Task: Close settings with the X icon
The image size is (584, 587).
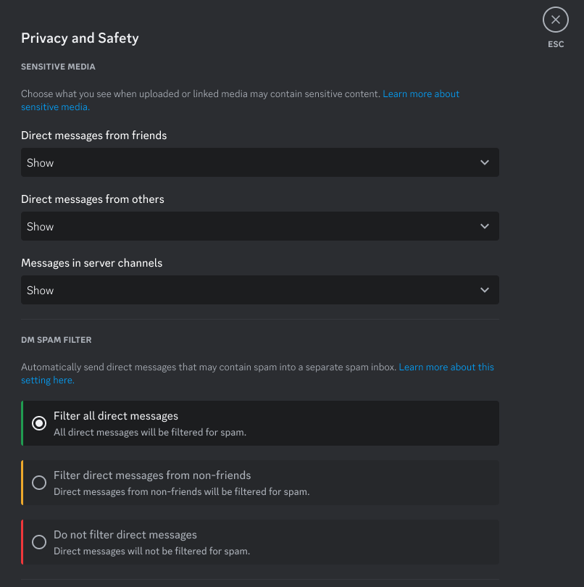Action: pos(555,20)
